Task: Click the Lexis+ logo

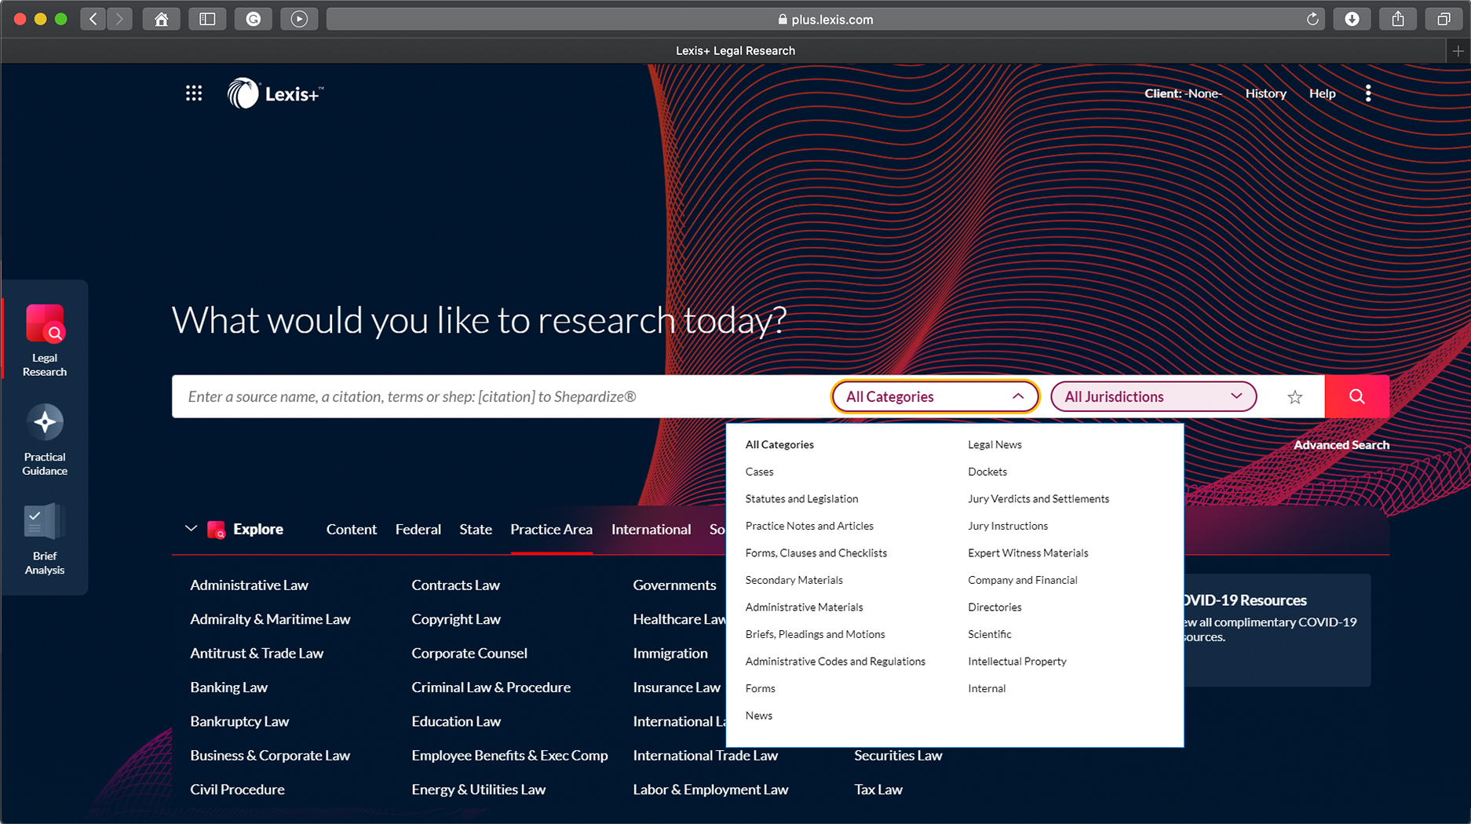Action: pyautogui.click(x=275, y=93)
